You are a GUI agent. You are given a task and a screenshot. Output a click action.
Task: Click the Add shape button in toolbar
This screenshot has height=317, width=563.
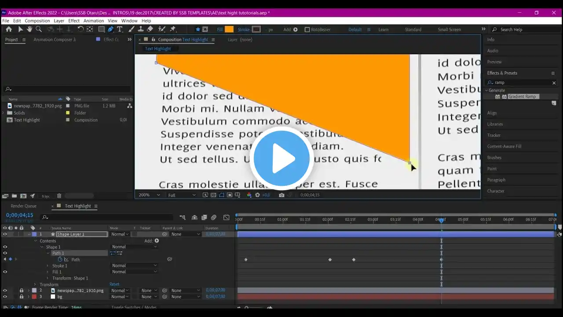click(295, 29)
